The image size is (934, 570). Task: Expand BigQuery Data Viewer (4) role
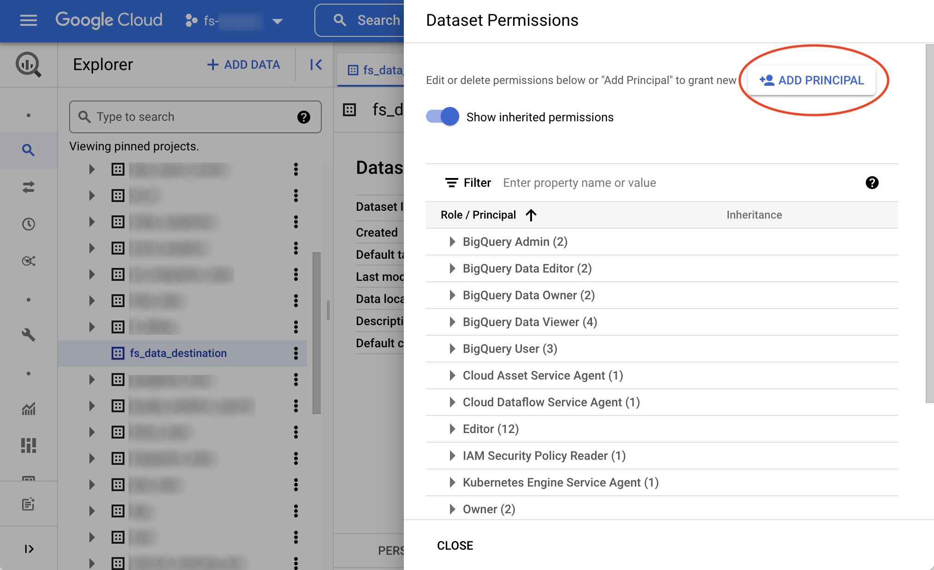tap(452, 322)
